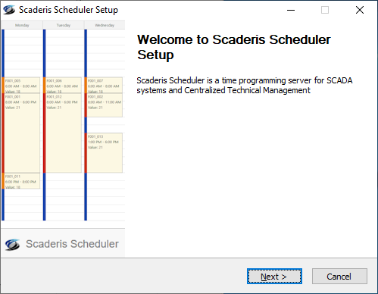
Task: Click the F001_001 8:00 AM - 6:00 PM block
Action: click(22, 133)
